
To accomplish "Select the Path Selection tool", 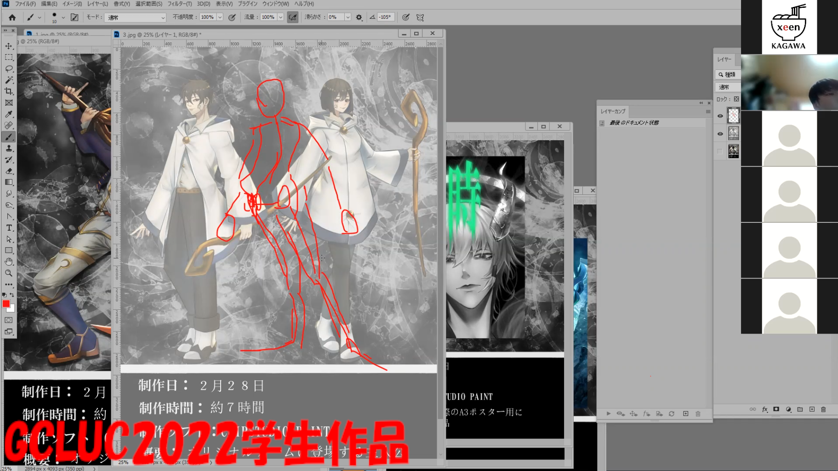I will [9, 239].
